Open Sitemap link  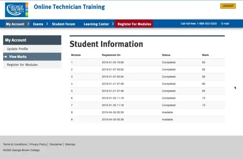(70, 144)
